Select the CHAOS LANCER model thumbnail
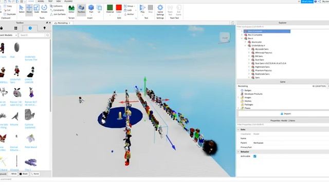Screen dimensions: 329x185 click(x=31, y=72)
